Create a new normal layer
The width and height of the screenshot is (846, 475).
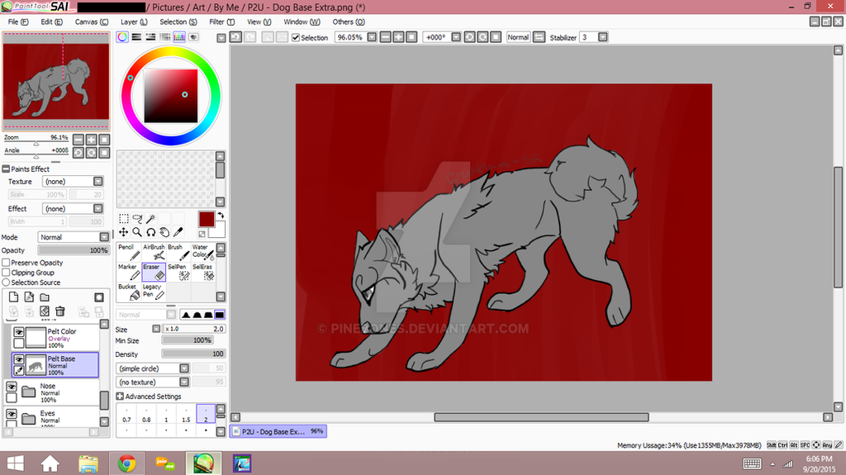[13, 297]
